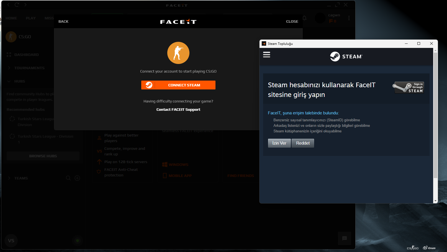This screenshot has height=252, width=447.
Task: Click the Connect Steam button
Action: [x=178, y=85]
